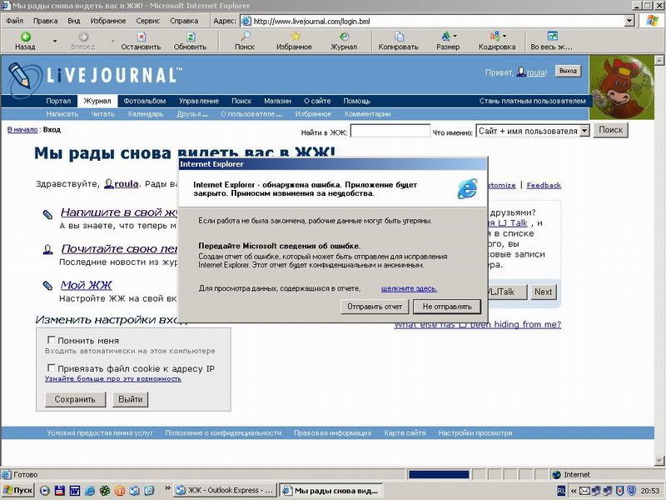666x500 pixels.
Task: Launch Internet Explorer from quick launch
Action: [90, 491]
